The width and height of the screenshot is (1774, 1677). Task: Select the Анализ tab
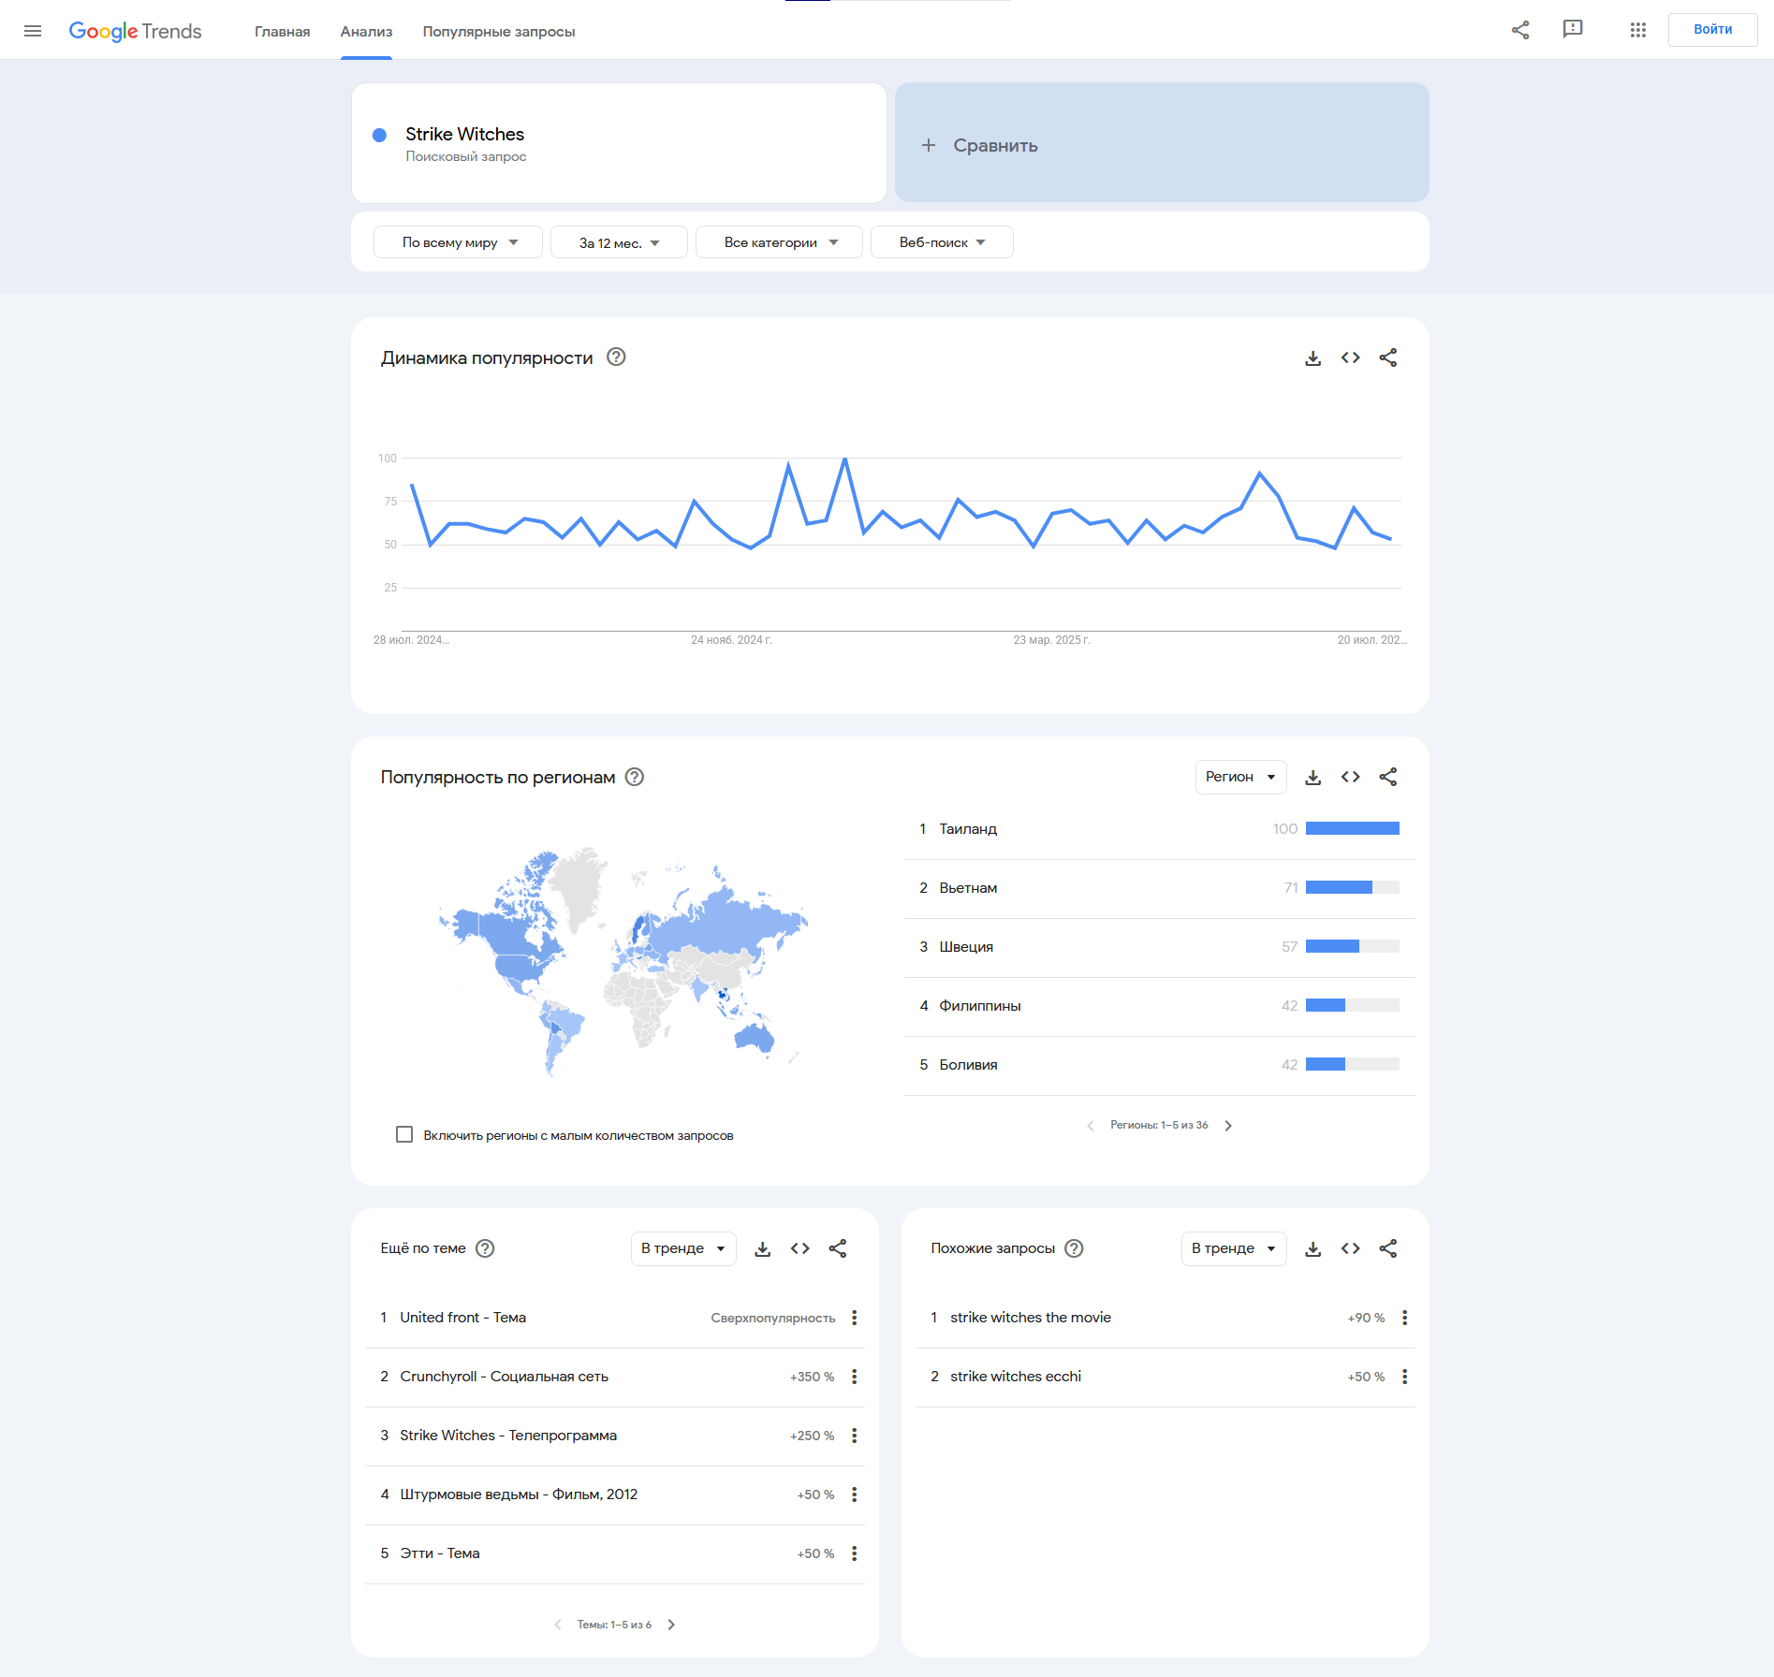tap(366, 31)
